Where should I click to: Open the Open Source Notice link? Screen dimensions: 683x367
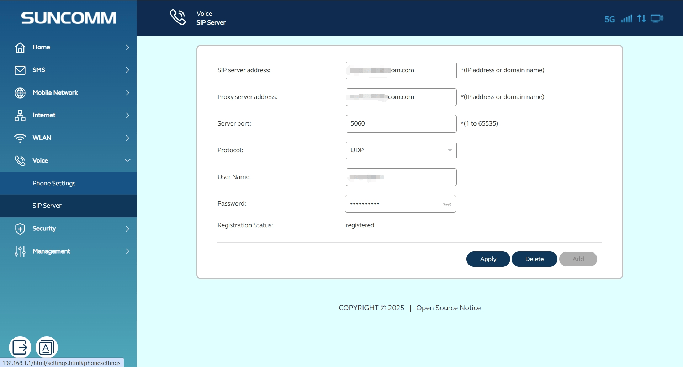(448, 308)
